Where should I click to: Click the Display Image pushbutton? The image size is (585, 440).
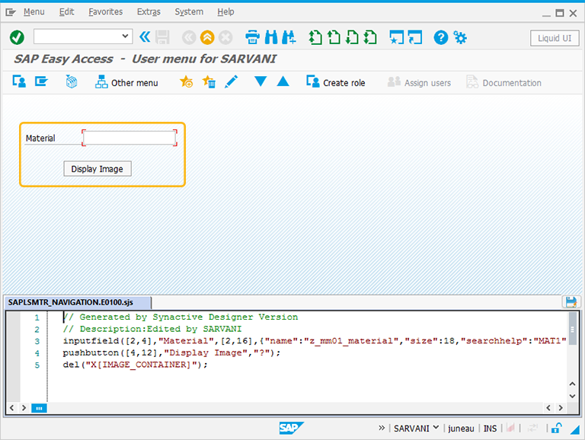[97, 169]
